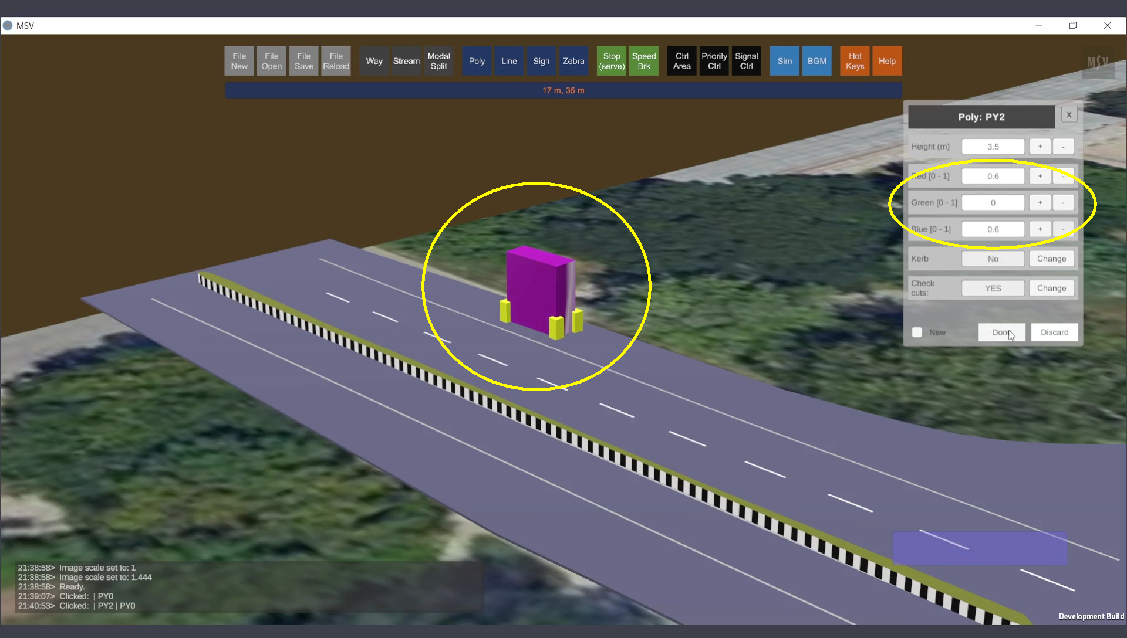Decrease Green value with minus button
Screen dimensions: 1127x638
(x=1062, y=203)
